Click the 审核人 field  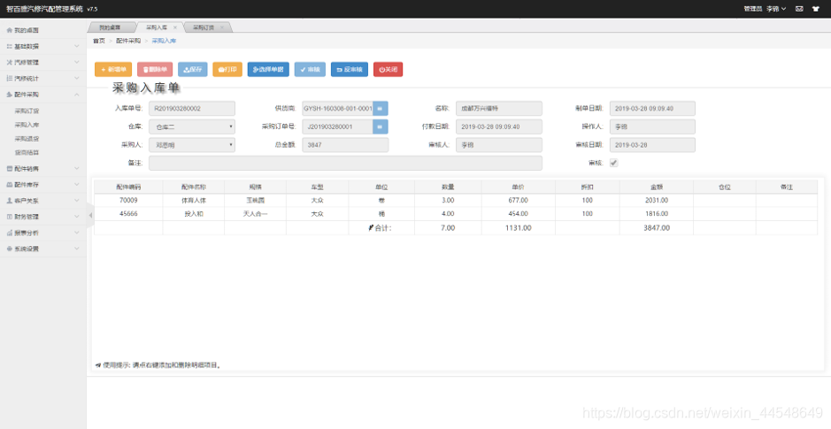pyautogui.click(x=499, y=144)
